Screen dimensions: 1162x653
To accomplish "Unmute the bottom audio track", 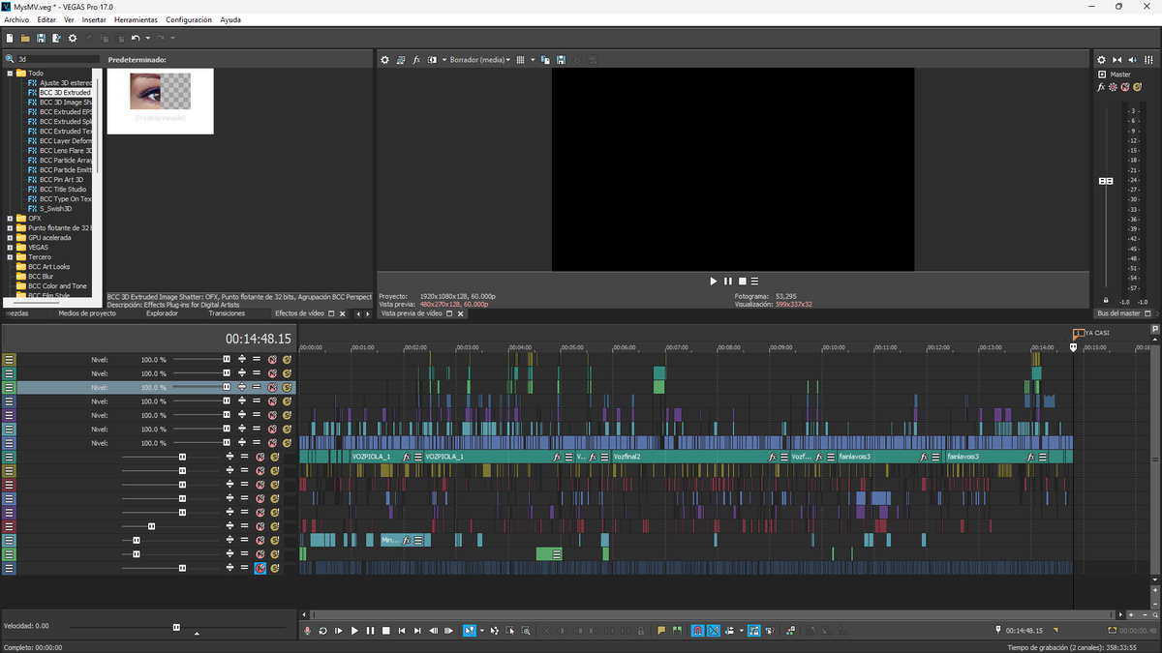I will click(260, 568).
